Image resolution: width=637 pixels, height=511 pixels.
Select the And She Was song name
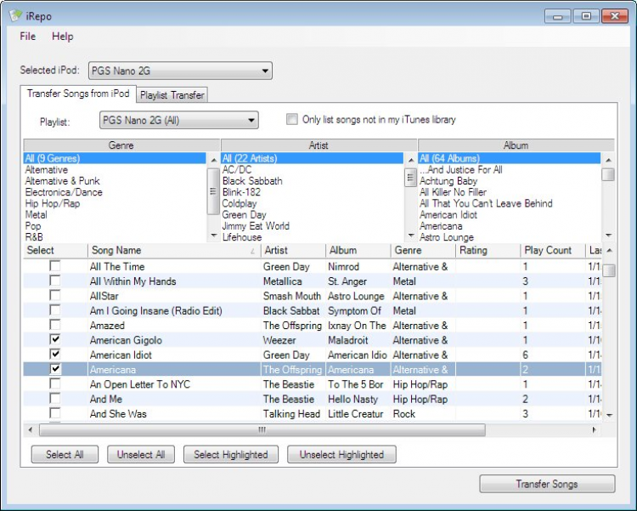[x=118, y=414]
